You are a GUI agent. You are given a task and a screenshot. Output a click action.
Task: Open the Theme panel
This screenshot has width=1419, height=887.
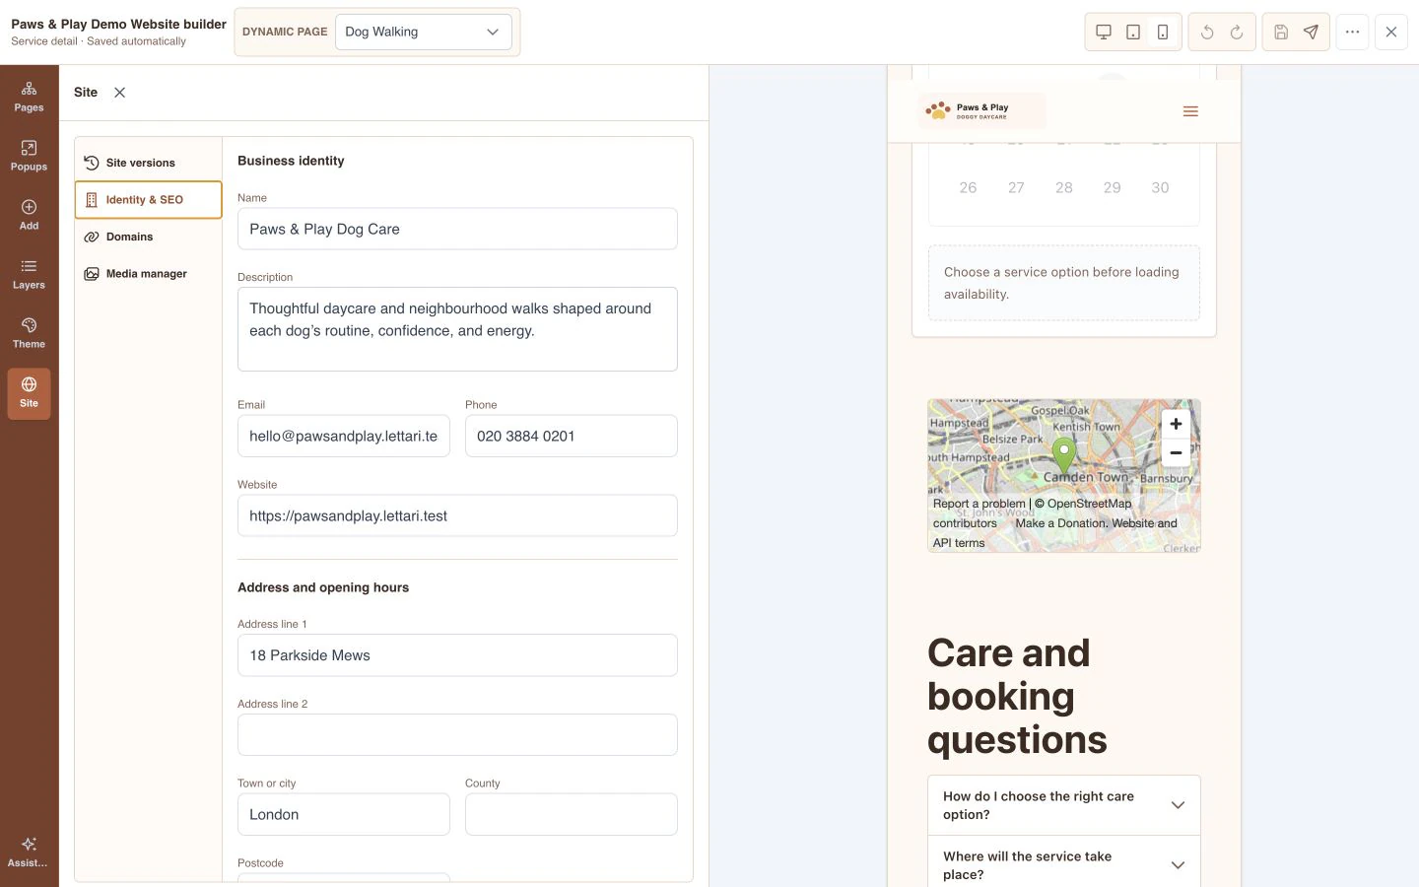(x=29, y=333)
